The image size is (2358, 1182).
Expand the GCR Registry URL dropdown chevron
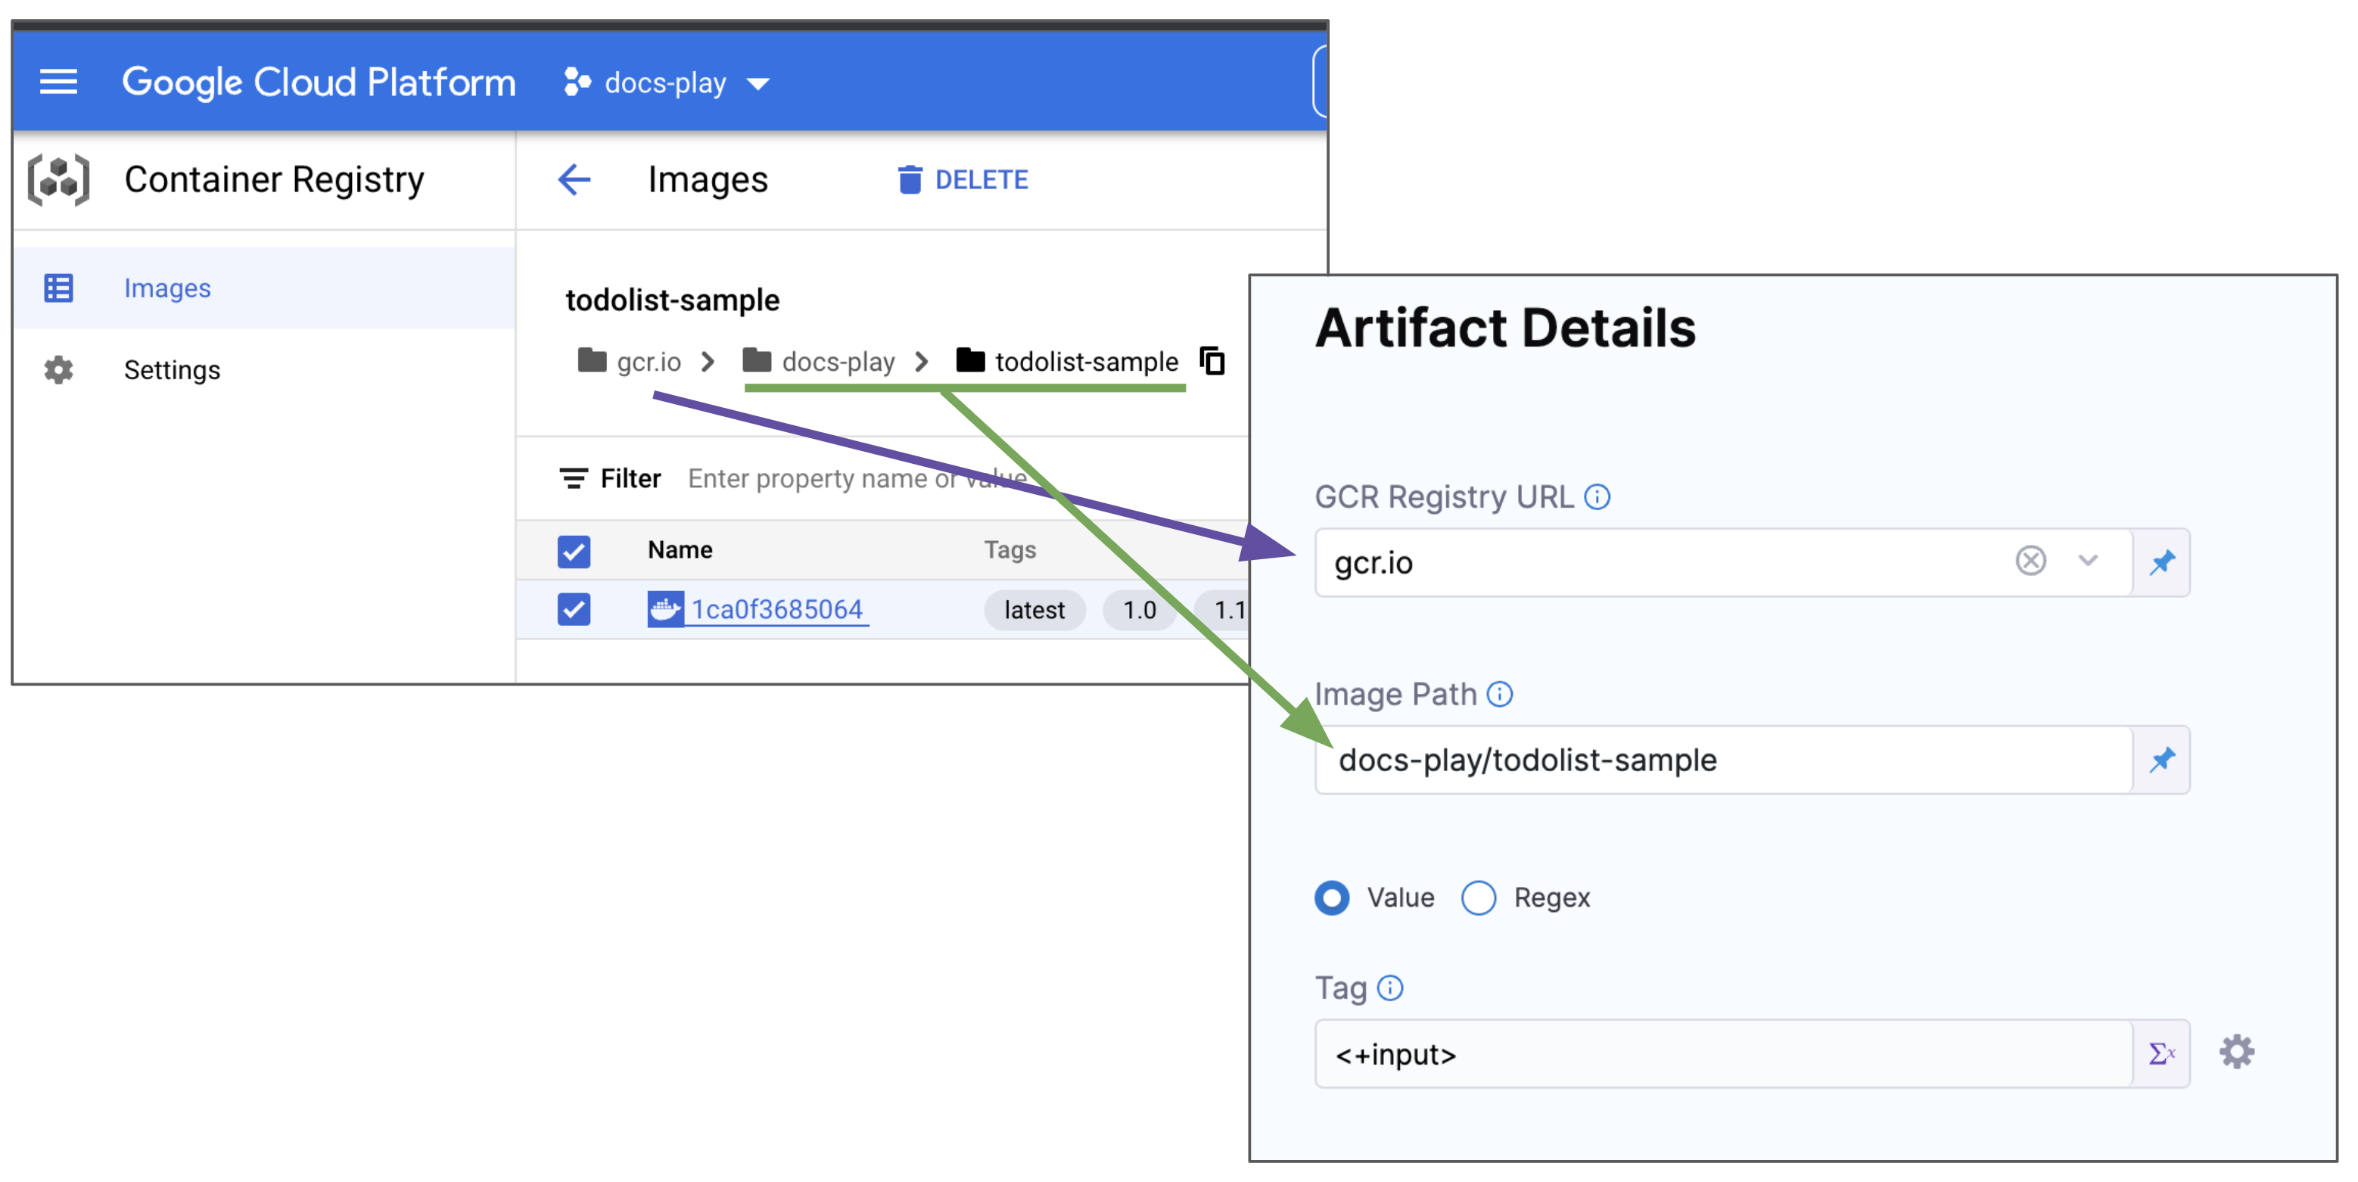pyautogui.click(x=2088, y=560)
